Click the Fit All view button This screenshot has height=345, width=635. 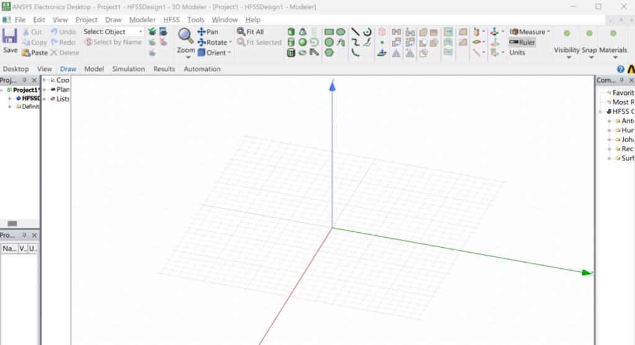point(251,32)
